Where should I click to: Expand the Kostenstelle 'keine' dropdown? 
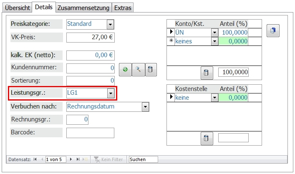tap(214, 98)
